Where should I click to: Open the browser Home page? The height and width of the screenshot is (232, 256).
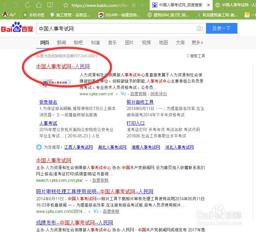point(38,5)
